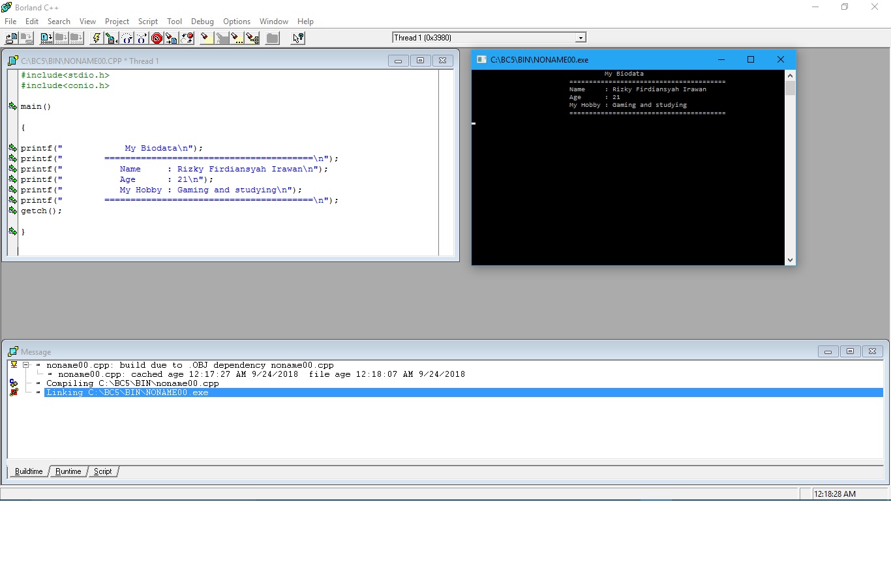Click the green gutter marker beside main()
The width and height of the screenshot is (891, 562).
click(12, 106)
